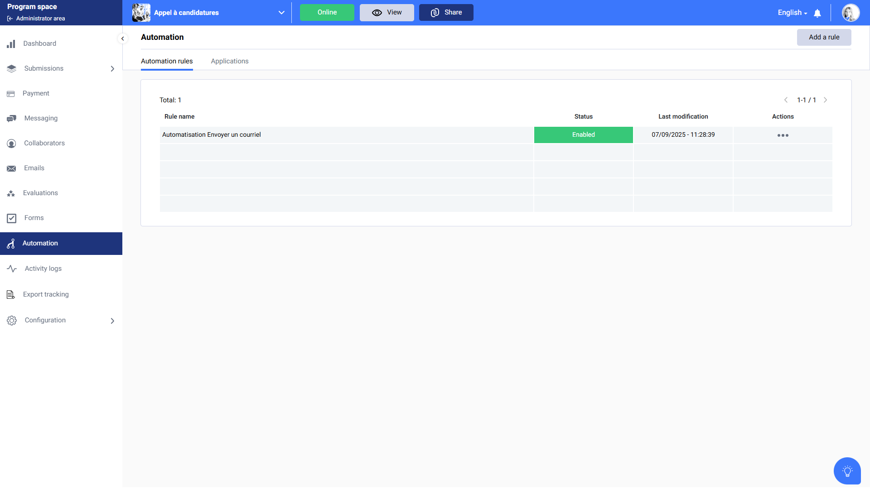Click the Forms checkbox icon
Image resolution: width=870 pixels, height=489 pixels.
12,218
